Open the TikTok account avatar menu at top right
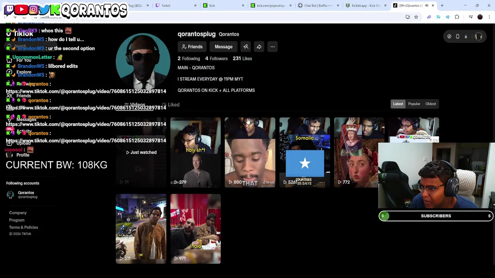The image size is (495, 278). [x=478, y=36]
